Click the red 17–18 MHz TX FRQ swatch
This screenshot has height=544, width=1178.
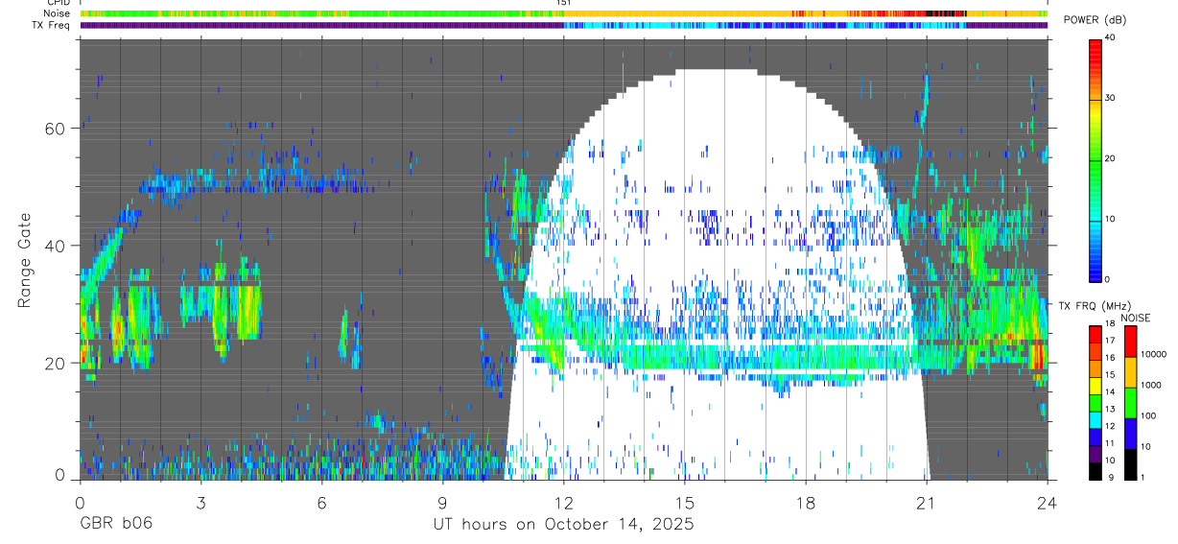(x=1095, y=334)
